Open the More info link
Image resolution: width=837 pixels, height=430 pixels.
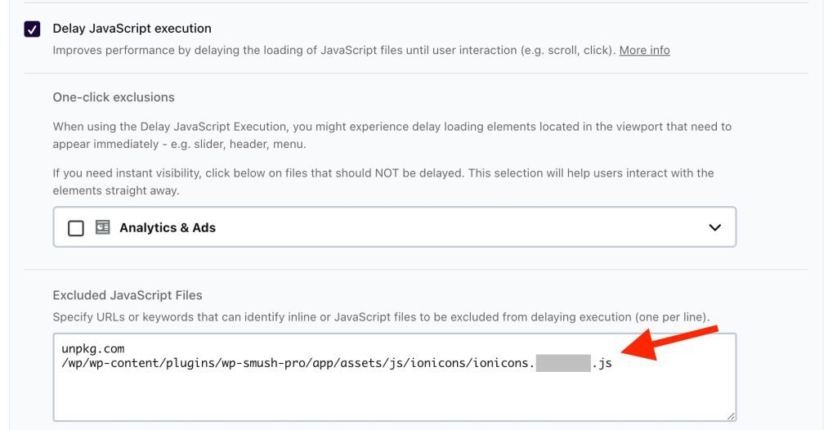pos(644,50)
